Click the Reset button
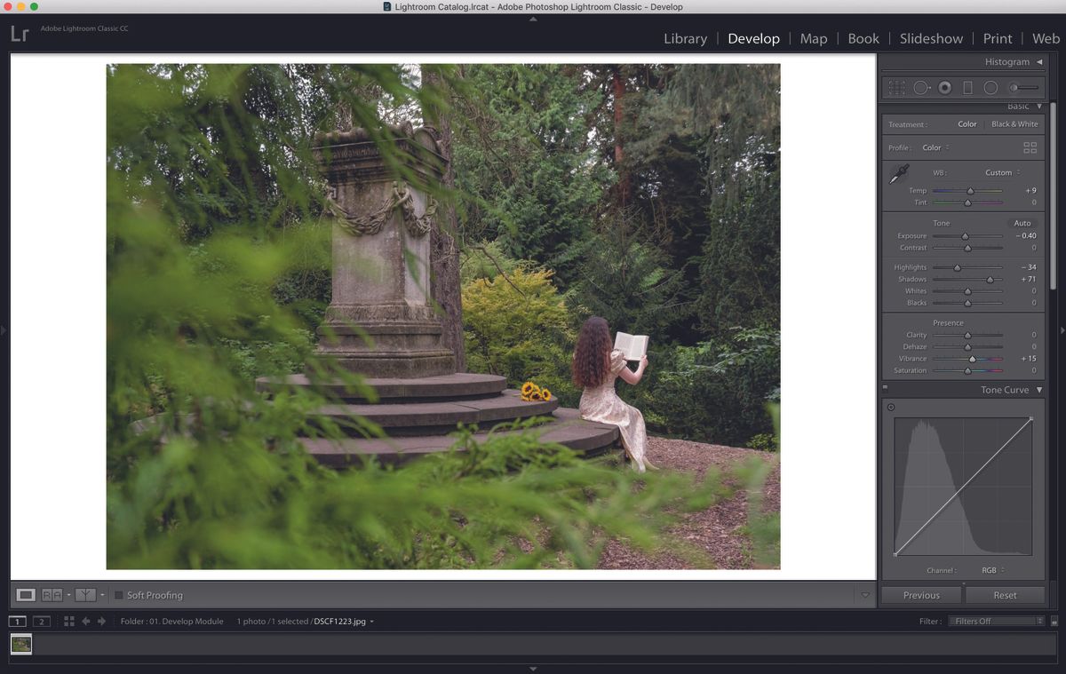Viewport: 1066px width, 674px height. click(1004, 594)
